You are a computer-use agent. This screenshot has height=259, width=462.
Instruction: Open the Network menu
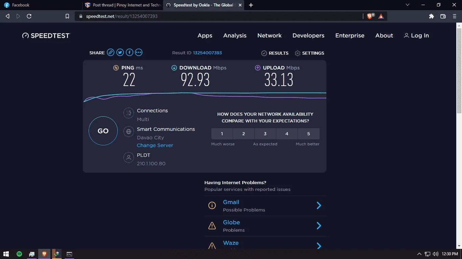[270, 35]
